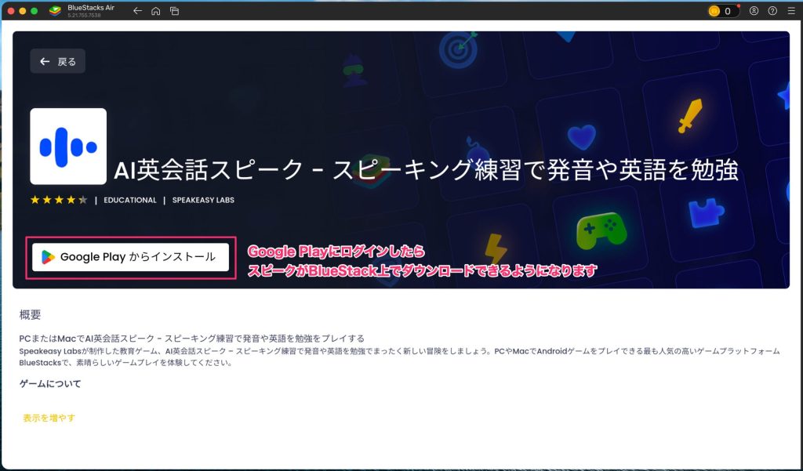Click the ゲームについて section heading
803x471 pixels.
click(50, 384)
